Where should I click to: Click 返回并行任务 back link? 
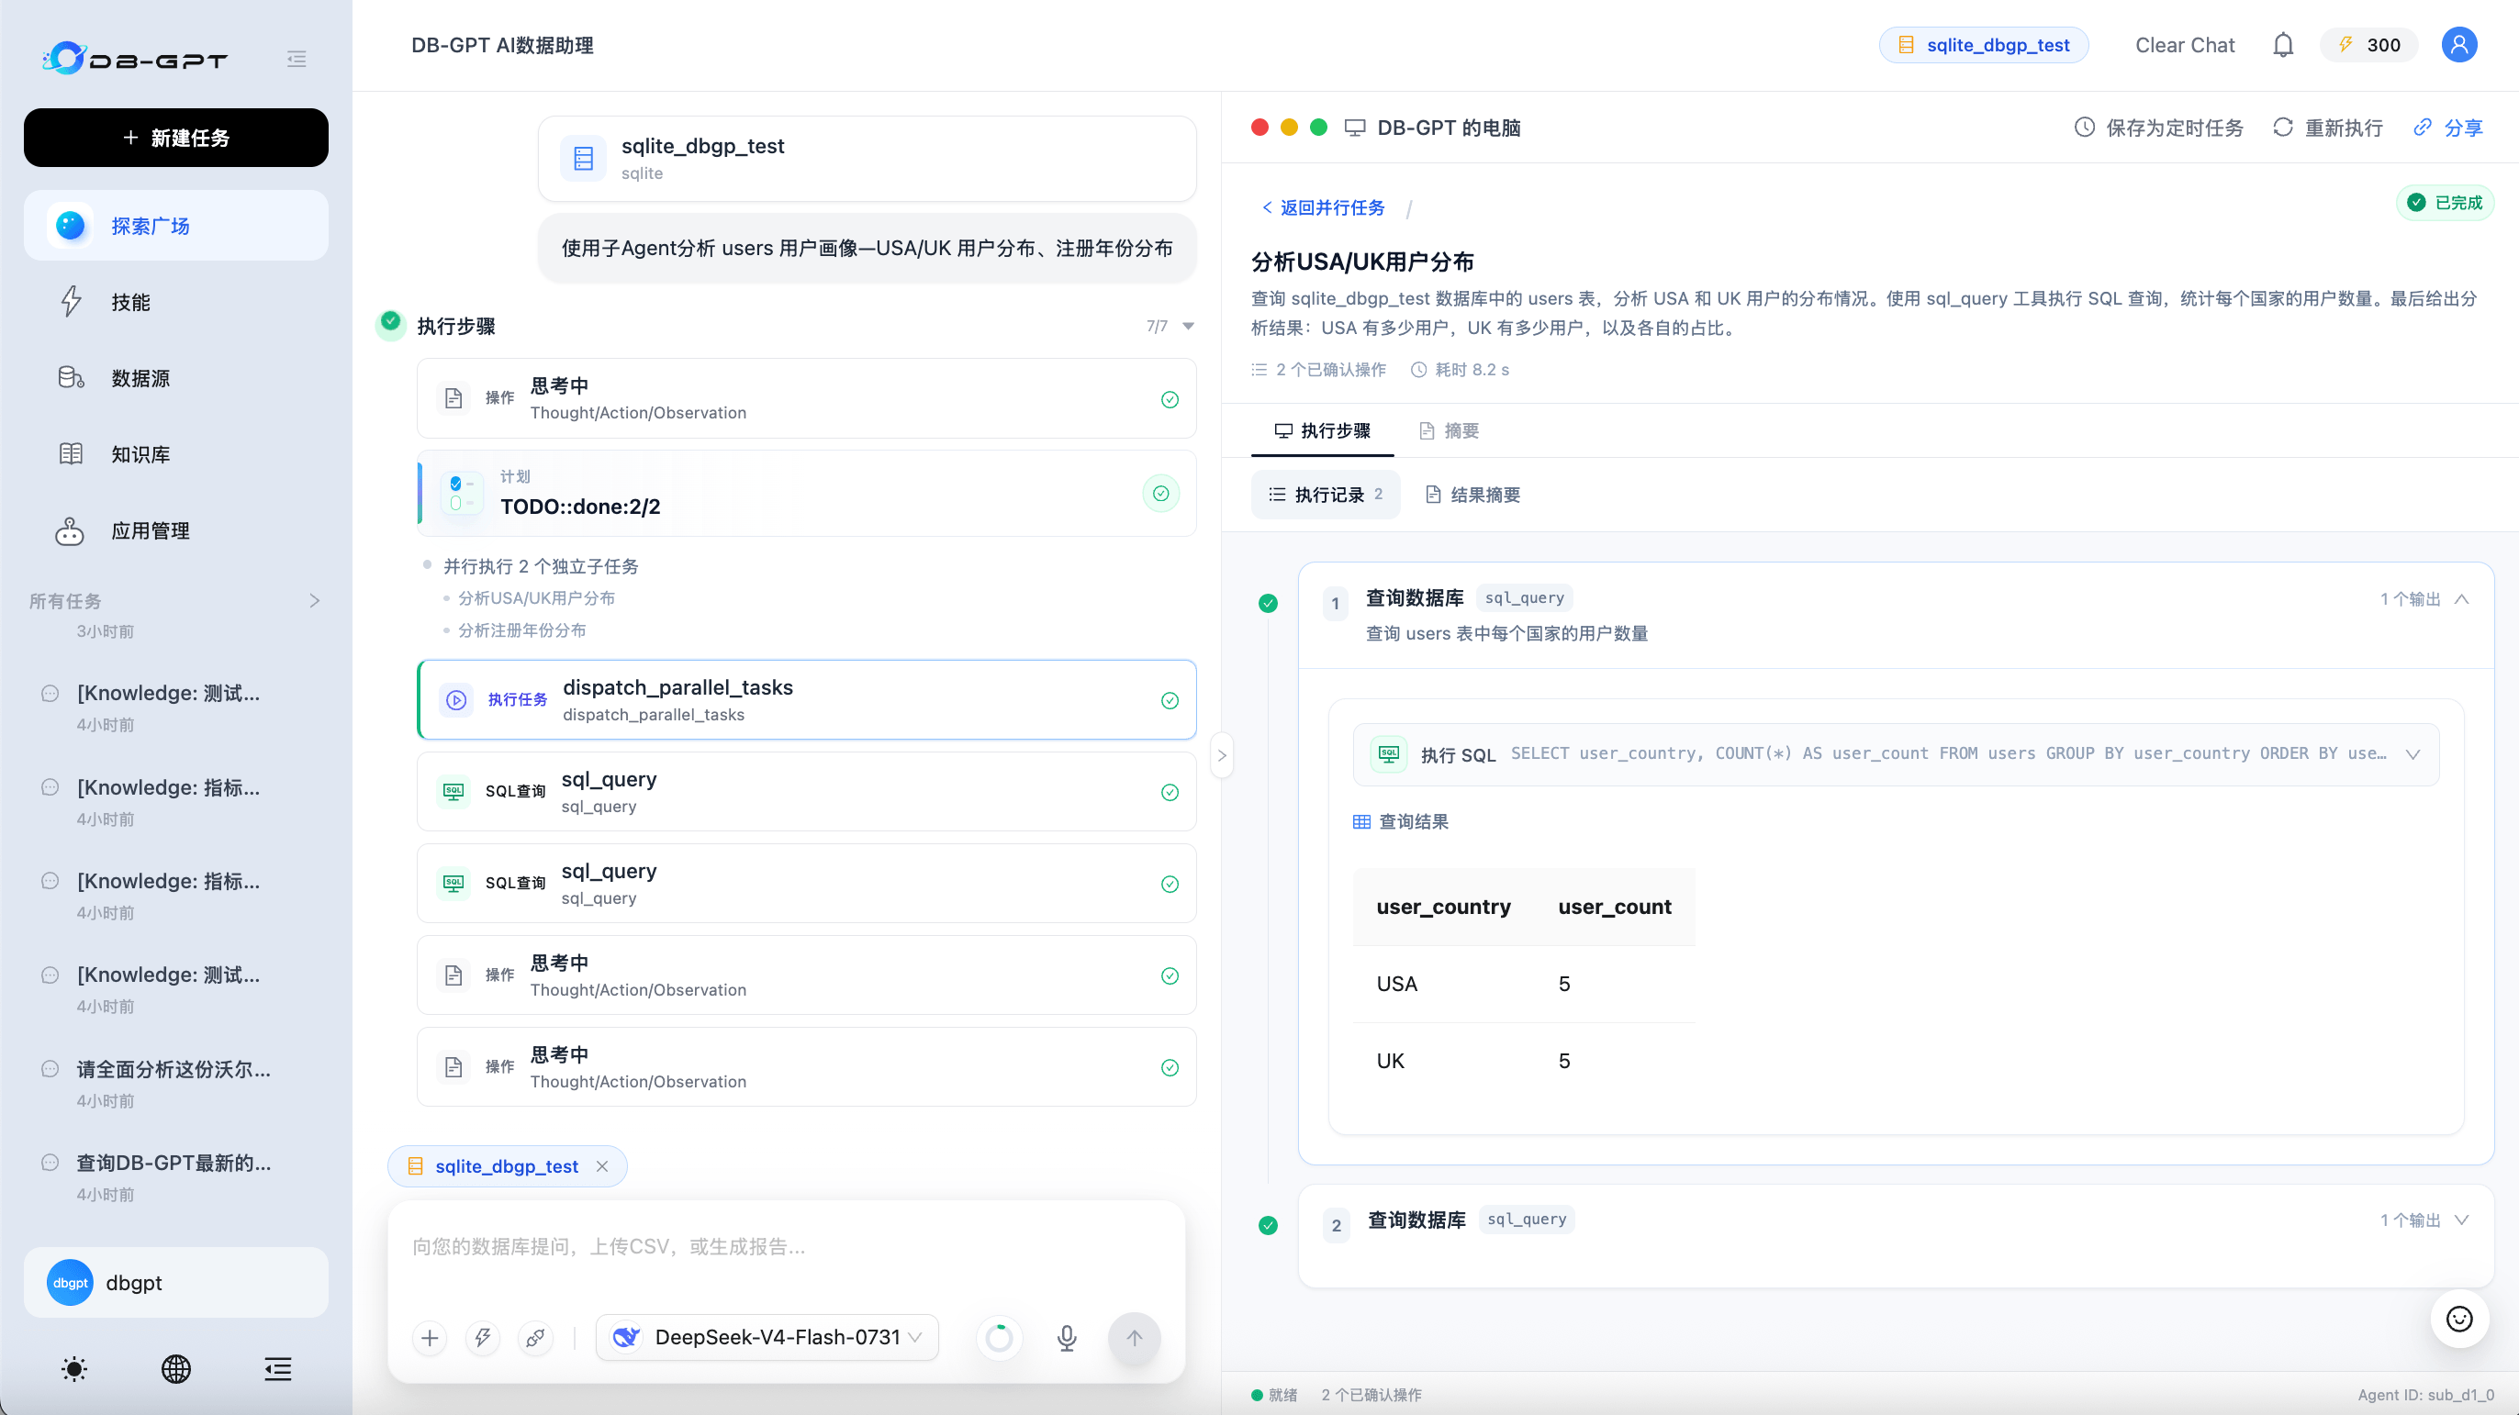[1323, 208]
